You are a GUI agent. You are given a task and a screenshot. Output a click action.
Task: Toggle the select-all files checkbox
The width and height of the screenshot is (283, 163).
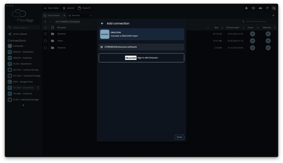pyautogui.click(x=46, y=28)
